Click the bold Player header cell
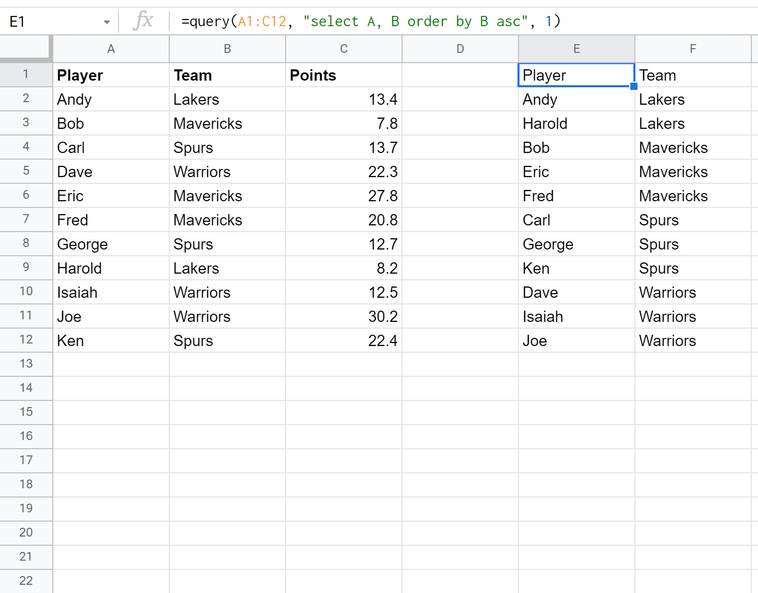Viewport: 758px width, 593px height. [x=111, y=75]
